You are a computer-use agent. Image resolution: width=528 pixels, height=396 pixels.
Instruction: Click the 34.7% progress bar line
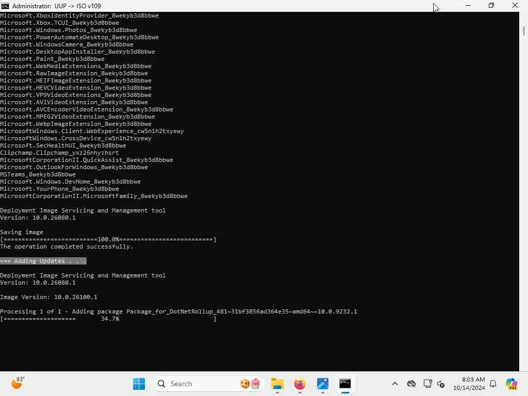click(108, 319)
